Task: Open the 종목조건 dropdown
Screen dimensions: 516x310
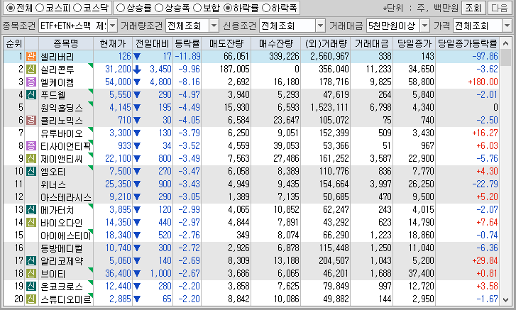Action: pyautogui.click(x=113, y=26)
